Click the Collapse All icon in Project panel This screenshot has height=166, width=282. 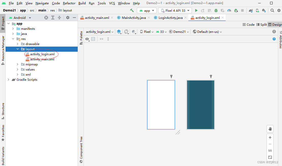coord(59,18)
